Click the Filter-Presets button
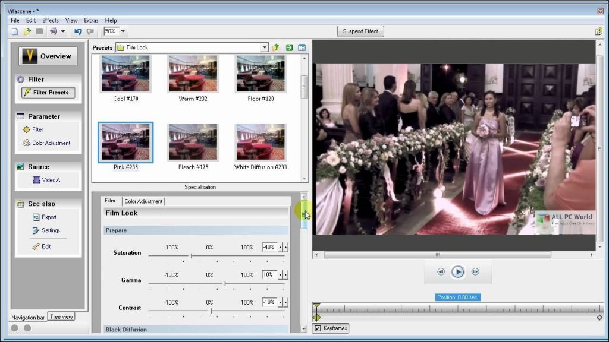Viewport: 609px width, 342px height. 49,93
